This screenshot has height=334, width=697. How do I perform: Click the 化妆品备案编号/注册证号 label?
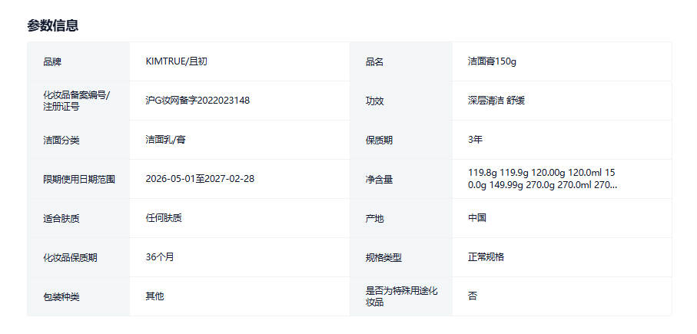(x=76, y=101)
